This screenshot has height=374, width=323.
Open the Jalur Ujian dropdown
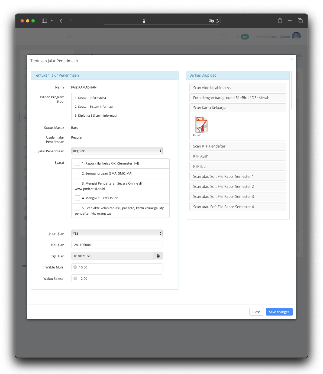pos(117,234)
